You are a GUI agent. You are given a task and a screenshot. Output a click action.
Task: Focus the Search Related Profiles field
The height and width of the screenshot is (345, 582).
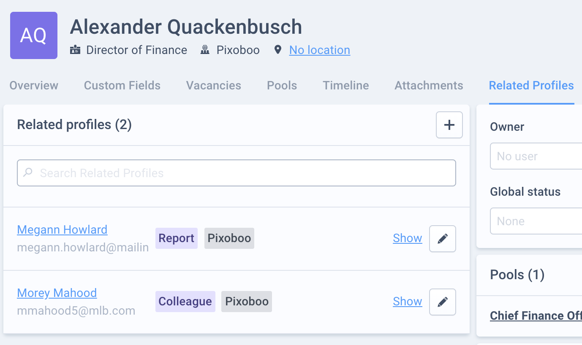click(x=237, y=173)
